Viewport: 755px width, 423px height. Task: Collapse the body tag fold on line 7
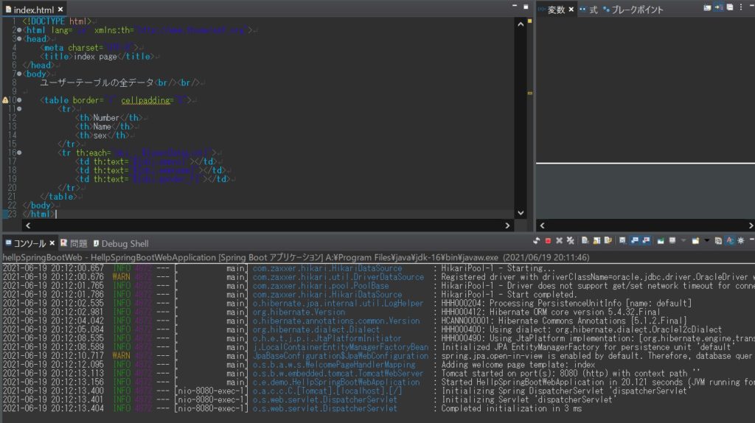click(18, 74)
